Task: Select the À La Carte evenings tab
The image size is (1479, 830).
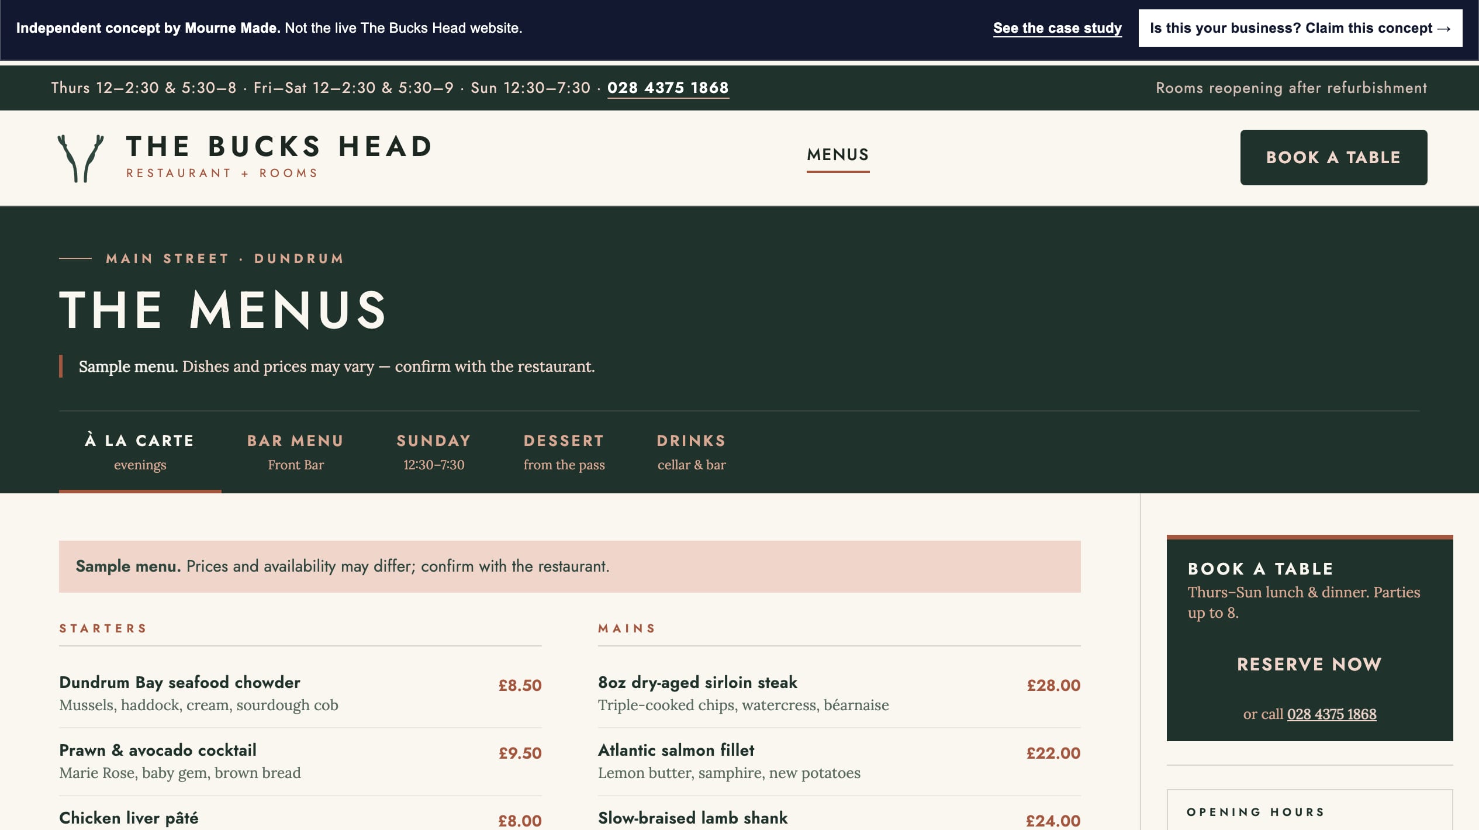Action: click(140, 452)
